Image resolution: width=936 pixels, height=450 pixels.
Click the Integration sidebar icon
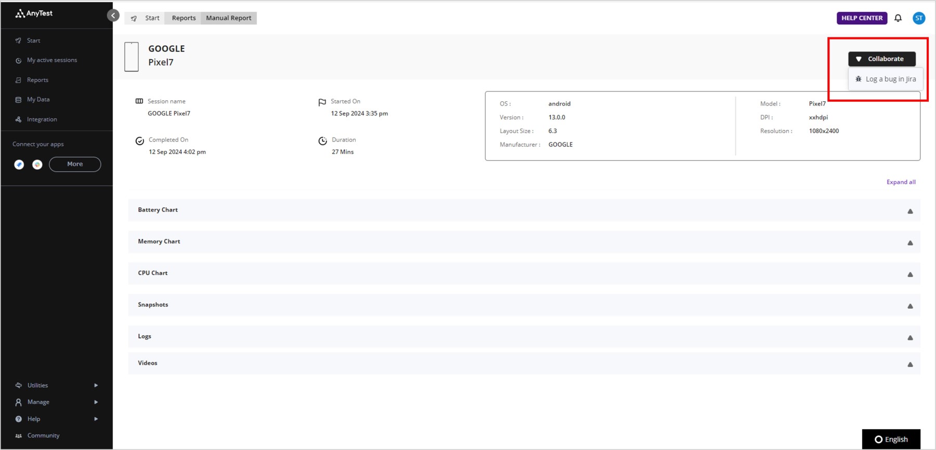(x=19, y=120)
